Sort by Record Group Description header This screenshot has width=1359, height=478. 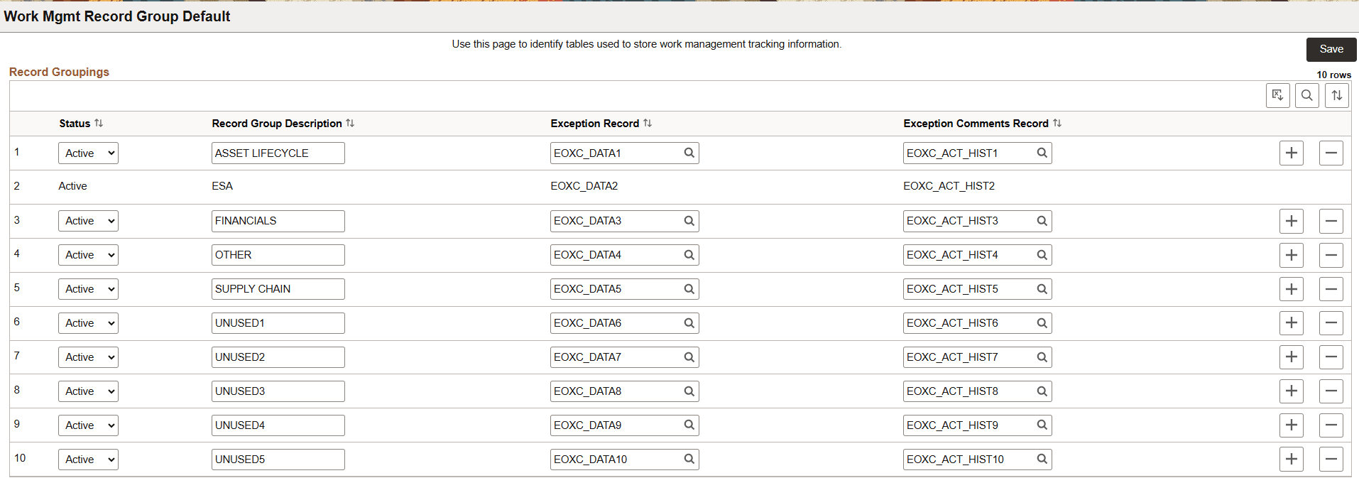click(x=350, y=123)
